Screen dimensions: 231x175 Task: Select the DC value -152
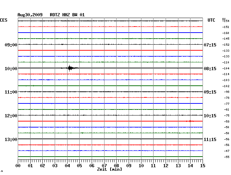(x=226, y=45)
